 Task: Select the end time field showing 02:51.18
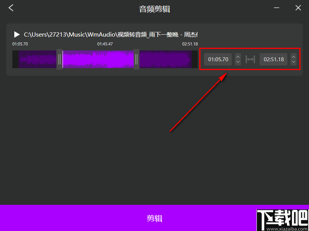pos(273,59)
